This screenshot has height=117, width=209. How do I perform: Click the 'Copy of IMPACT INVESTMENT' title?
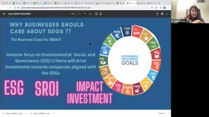tap(19, 14)
